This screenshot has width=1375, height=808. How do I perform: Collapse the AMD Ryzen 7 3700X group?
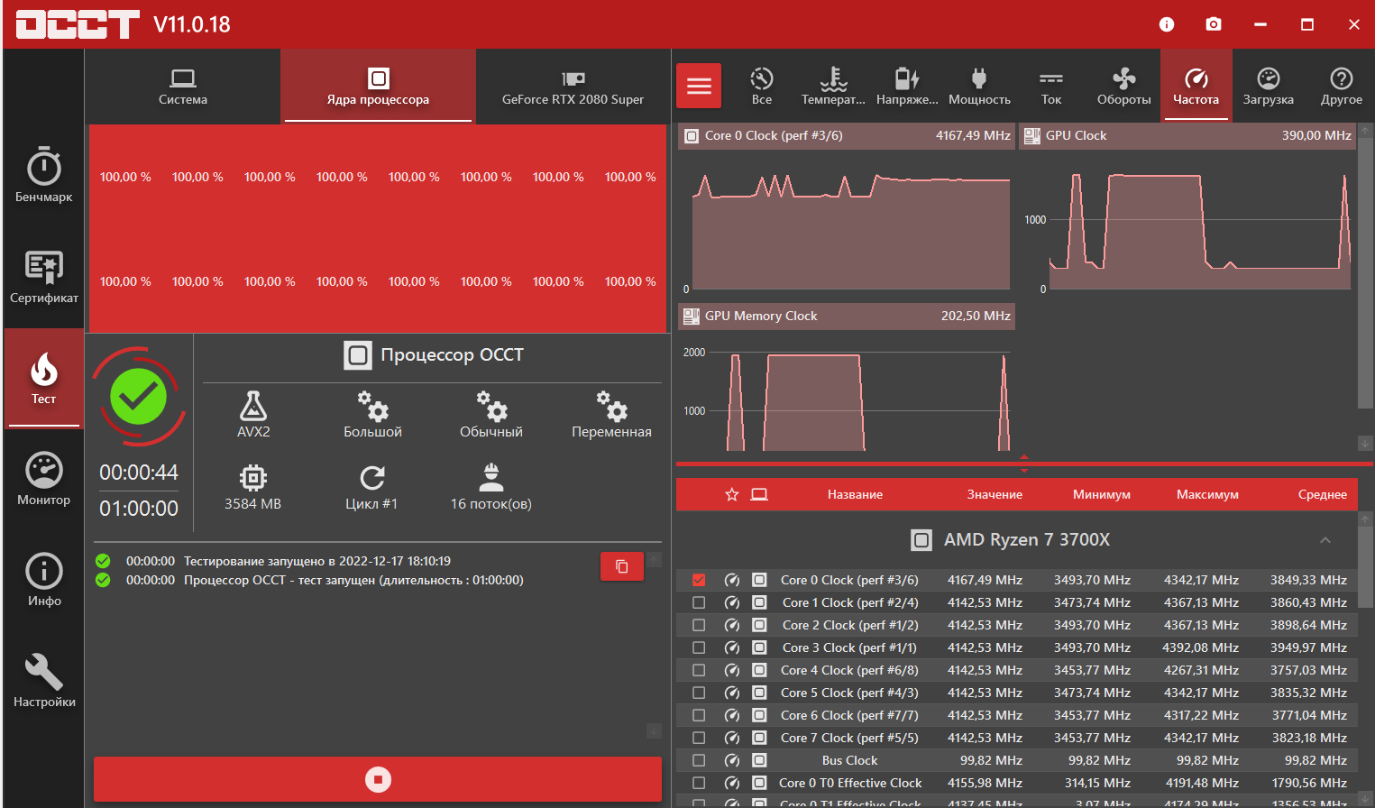click(1325, 540)
